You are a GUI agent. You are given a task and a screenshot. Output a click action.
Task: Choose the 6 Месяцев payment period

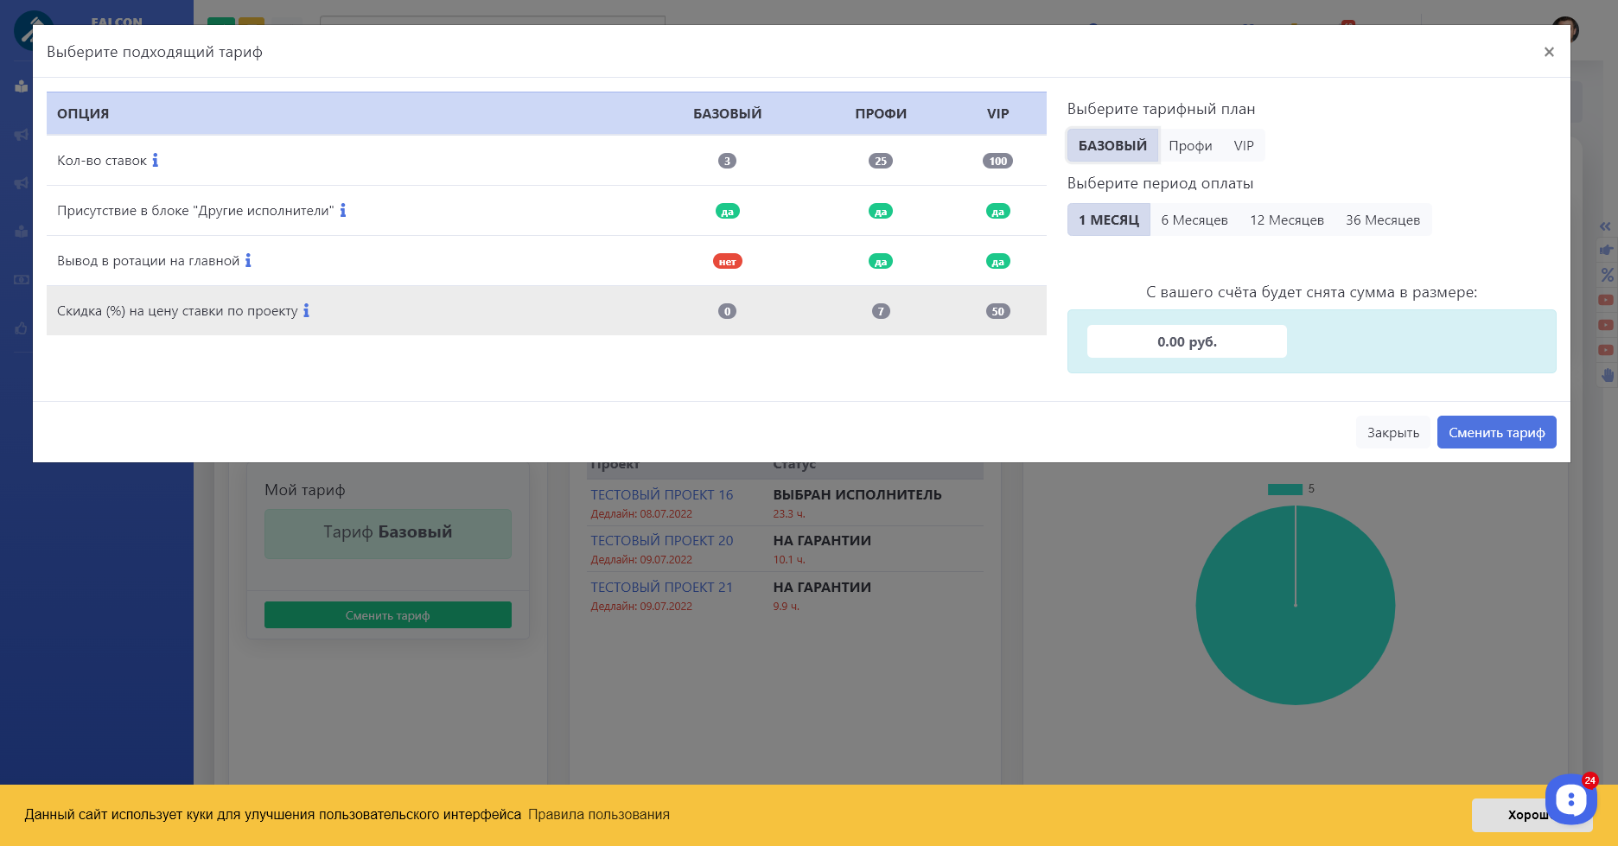[x=1194, y=220]
